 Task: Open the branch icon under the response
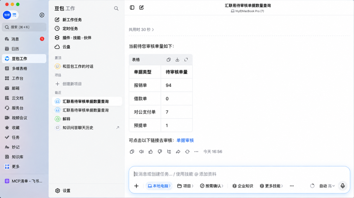169,152
